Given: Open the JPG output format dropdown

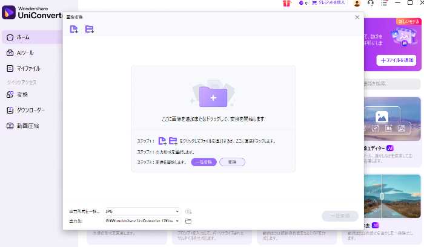Looking at the screenshot, I should tap(142, 211).
